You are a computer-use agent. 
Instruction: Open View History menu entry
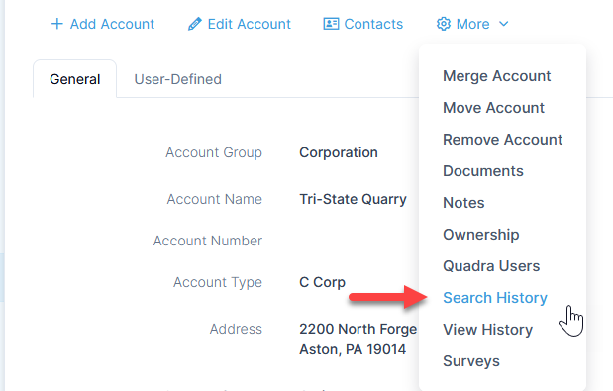[x=487, y=330]
